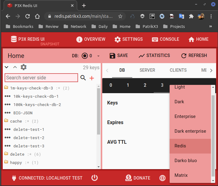Open the Donate dollar icon
Image resolution: width=218 pixels, height=186 pixels.
pos(129,178)
